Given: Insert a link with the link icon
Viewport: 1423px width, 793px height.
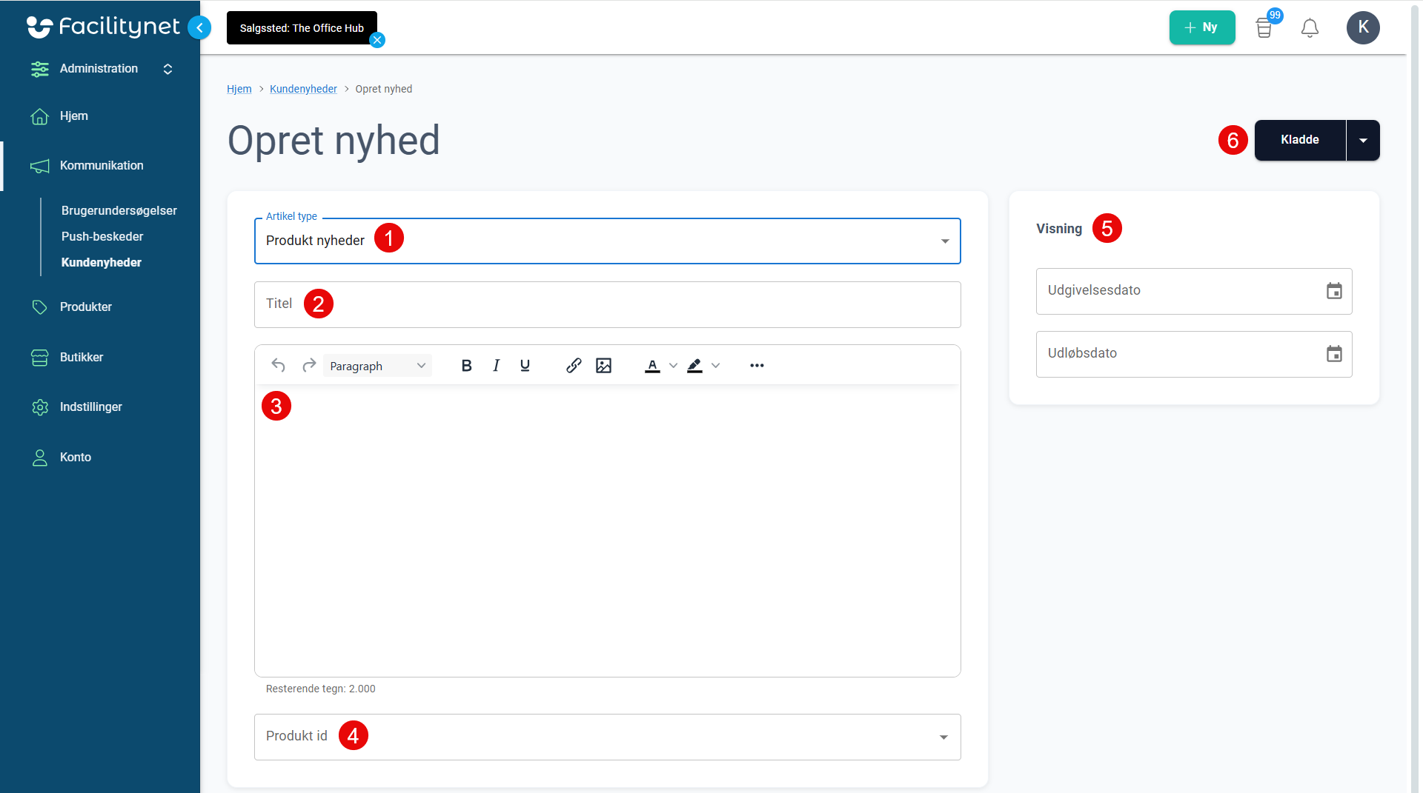Looking at the screenshot, I should click(574, 365).
